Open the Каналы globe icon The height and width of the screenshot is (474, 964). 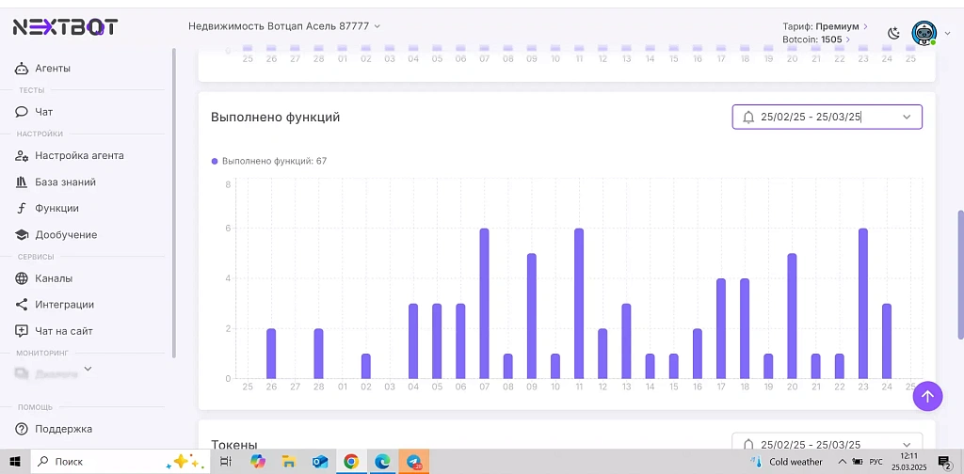pos(22,278)
